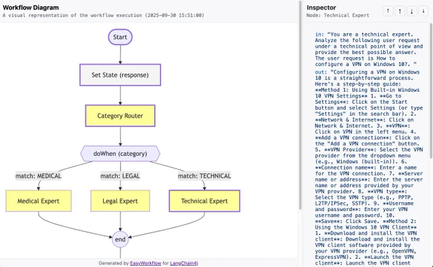Click the 'match: MEDICAL' edge label
The width and height of the screenshot is (433, 267).
click(38, 175)
